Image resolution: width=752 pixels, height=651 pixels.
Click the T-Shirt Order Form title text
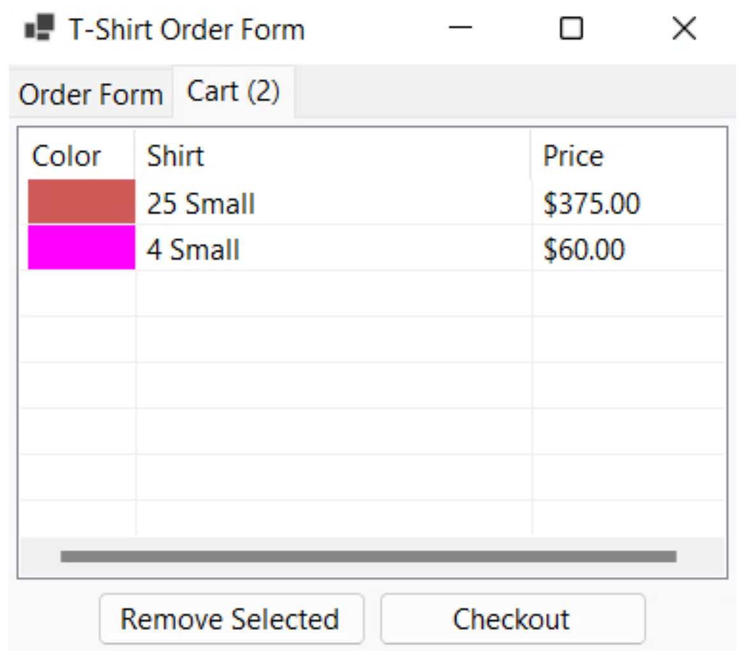[184, 29]
